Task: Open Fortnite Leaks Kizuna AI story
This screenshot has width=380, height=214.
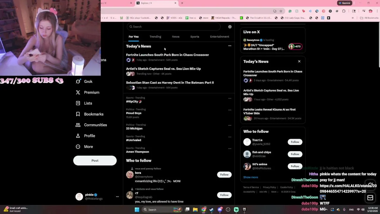Action: tap(270, 111)
